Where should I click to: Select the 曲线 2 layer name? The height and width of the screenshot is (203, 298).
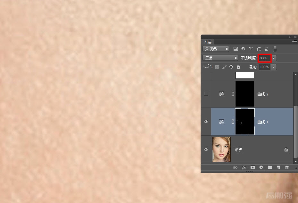tap(263, 94)
